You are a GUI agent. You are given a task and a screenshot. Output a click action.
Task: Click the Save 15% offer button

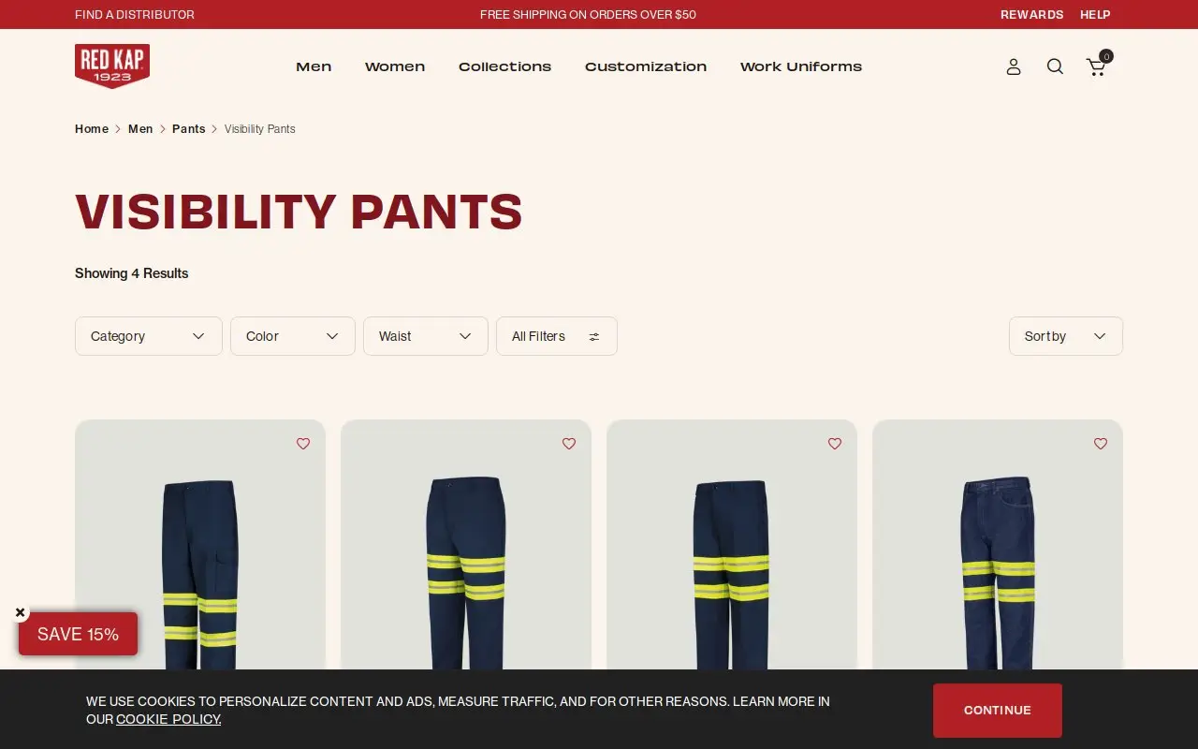pos(78,634)
